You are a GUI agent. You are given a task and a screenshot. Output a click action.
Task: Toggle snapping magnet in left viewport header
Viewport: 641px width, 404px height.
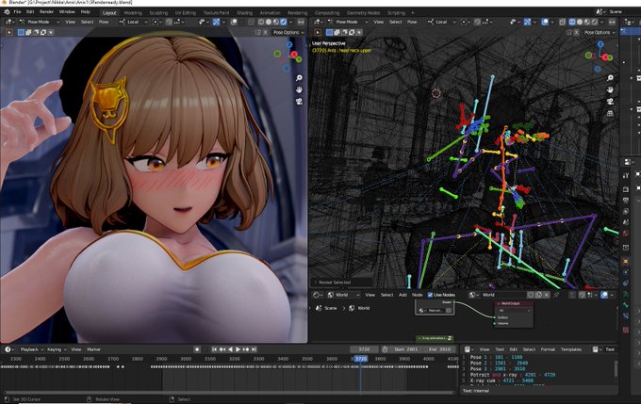coord(169,22)
